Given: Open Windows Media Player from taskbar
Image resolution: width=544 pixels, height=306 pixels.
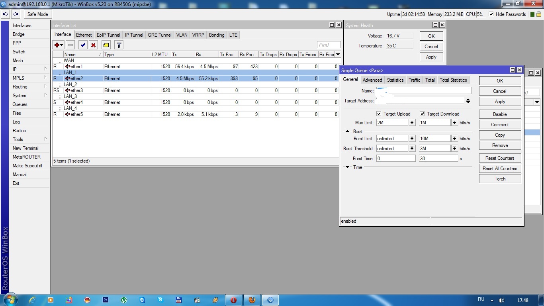Looking at the screenshot, I should pos(51,300).
